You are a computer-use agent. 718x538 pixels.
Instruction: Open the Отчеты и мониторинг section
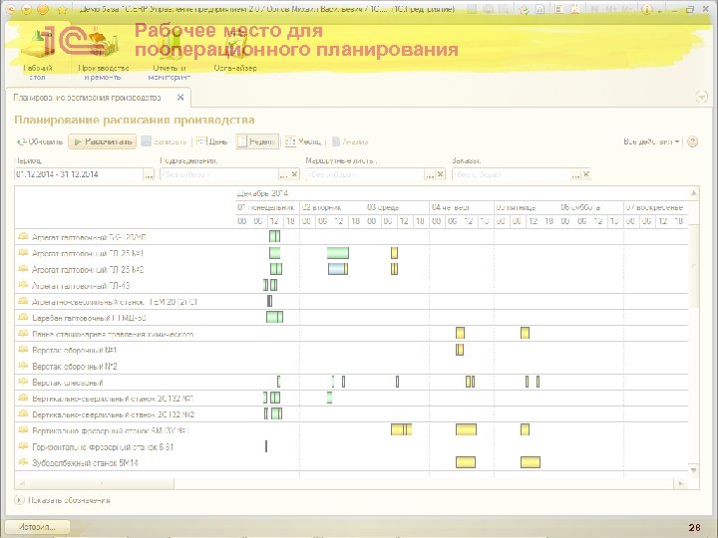coord(170,54)
